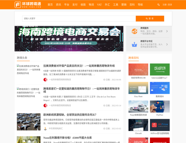
Task: Open the 导航 navigation item
Action: tap(140, 5)
